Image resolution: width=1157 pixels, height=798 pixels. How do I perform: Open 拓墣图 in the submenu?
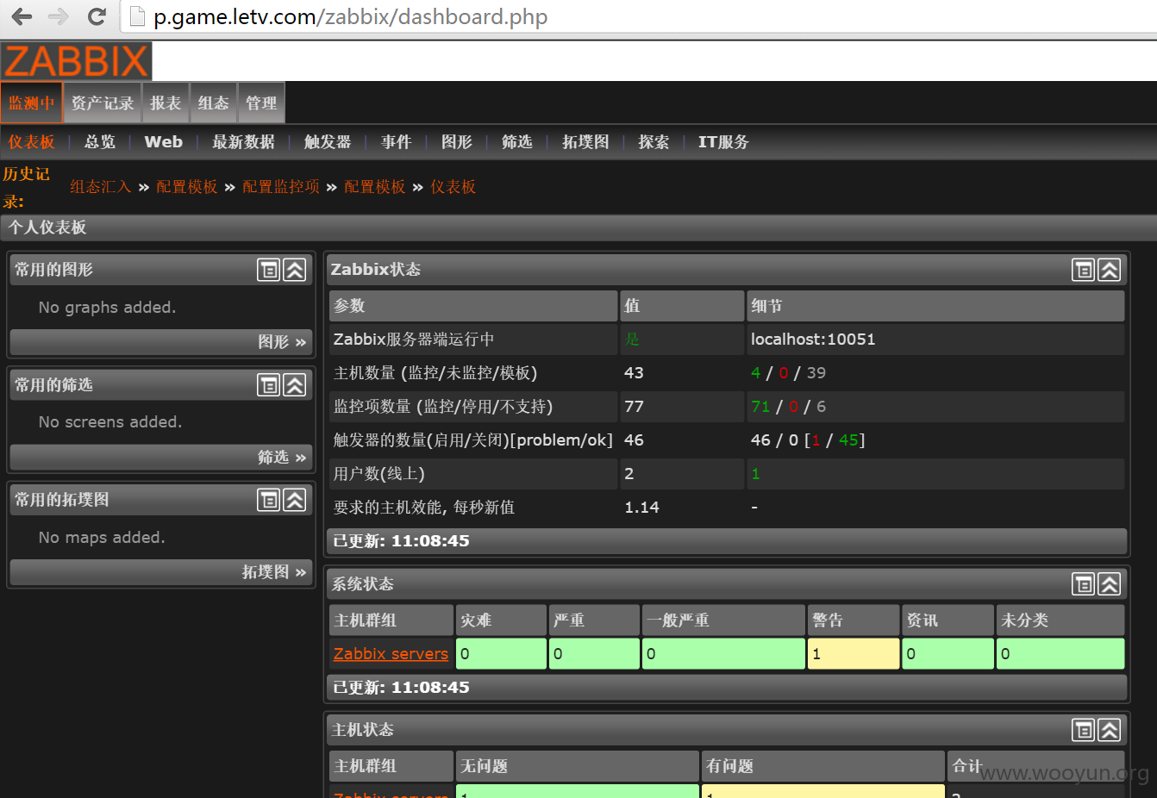[586, 142]
